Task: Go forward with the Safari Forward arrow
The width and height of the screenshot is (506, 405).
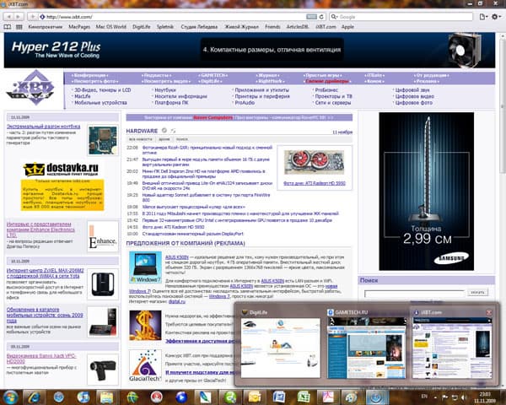Action: [18, 17]
